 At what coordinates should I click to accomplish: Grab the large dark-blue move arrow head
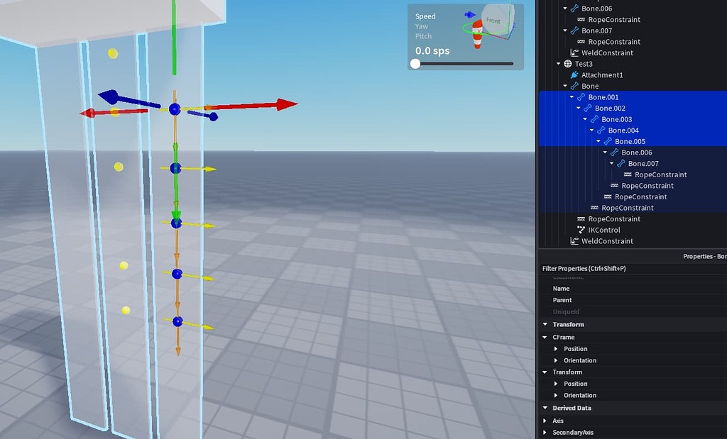[109, 96]
